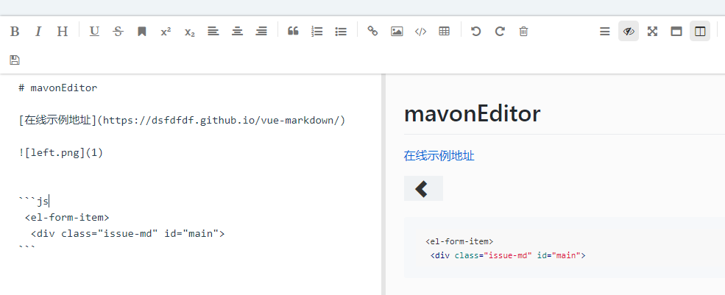725x295 pixels.
Task: Place cursor after ```js in editor
Action: pos(49,201)
